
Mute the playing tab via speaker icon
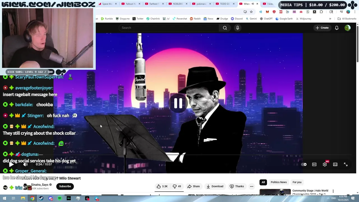tap(253, 4)
